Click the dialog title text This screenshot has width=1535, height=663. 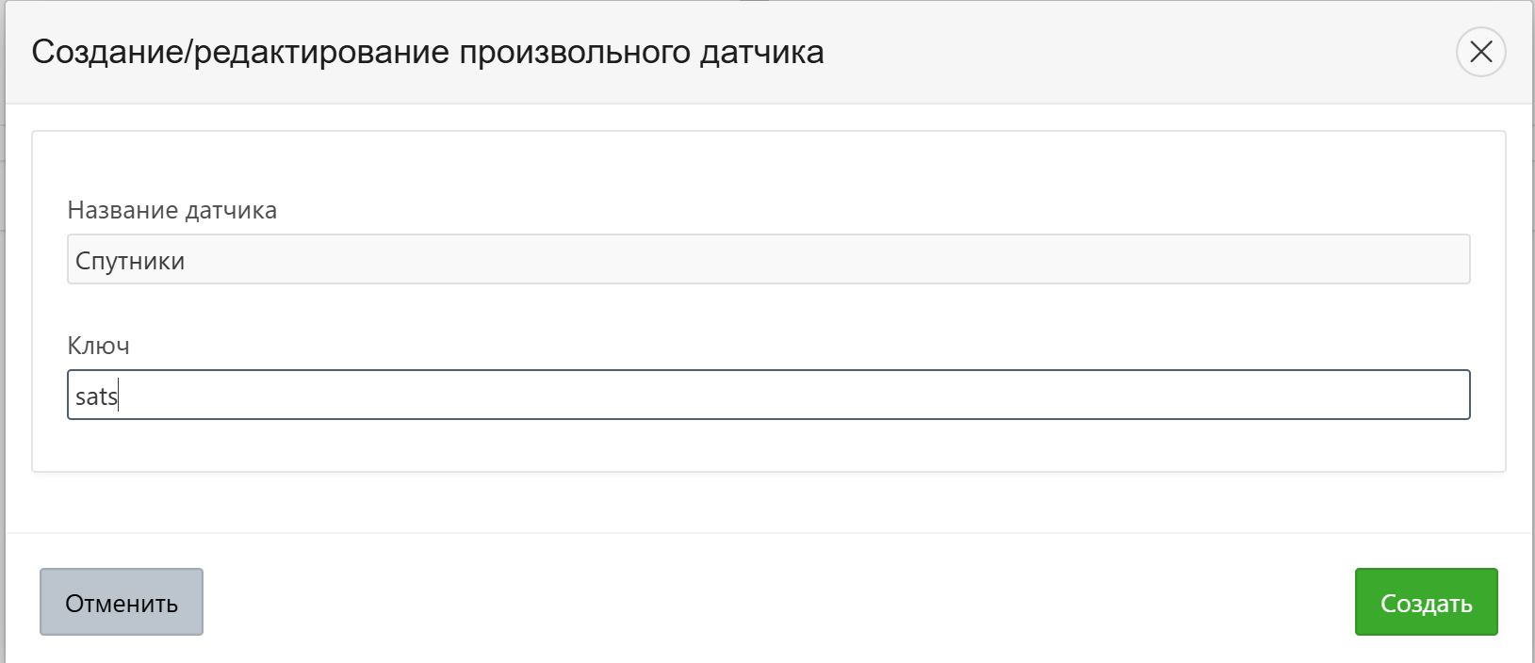pyautogui.click(x=427, y=52)
